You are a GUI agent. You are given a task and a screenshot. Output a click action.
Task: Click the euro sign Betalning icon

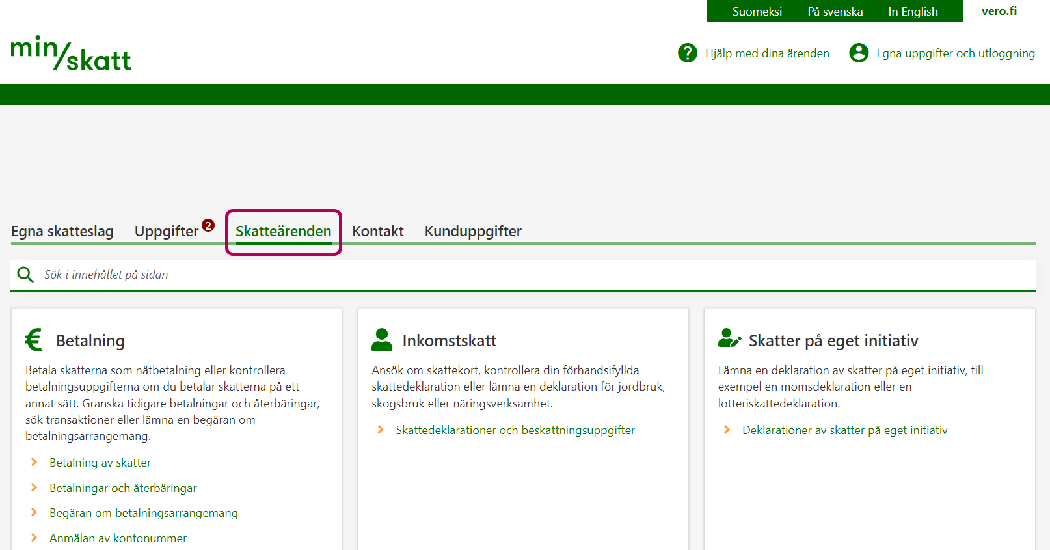pyautogui.click(x=34, y=340)
